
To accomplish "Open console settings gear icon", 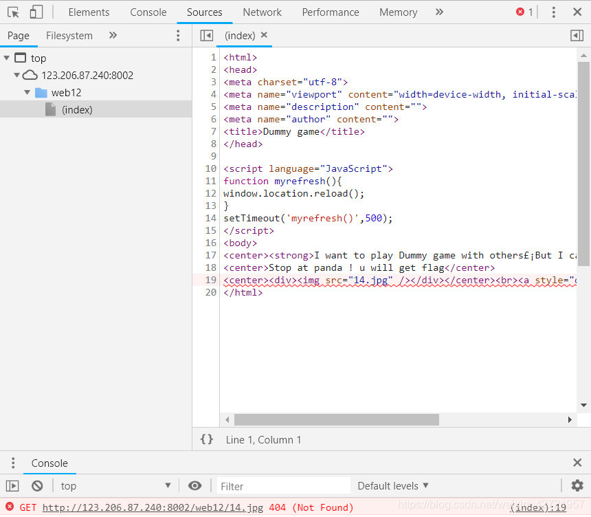I will pos(577,485).
